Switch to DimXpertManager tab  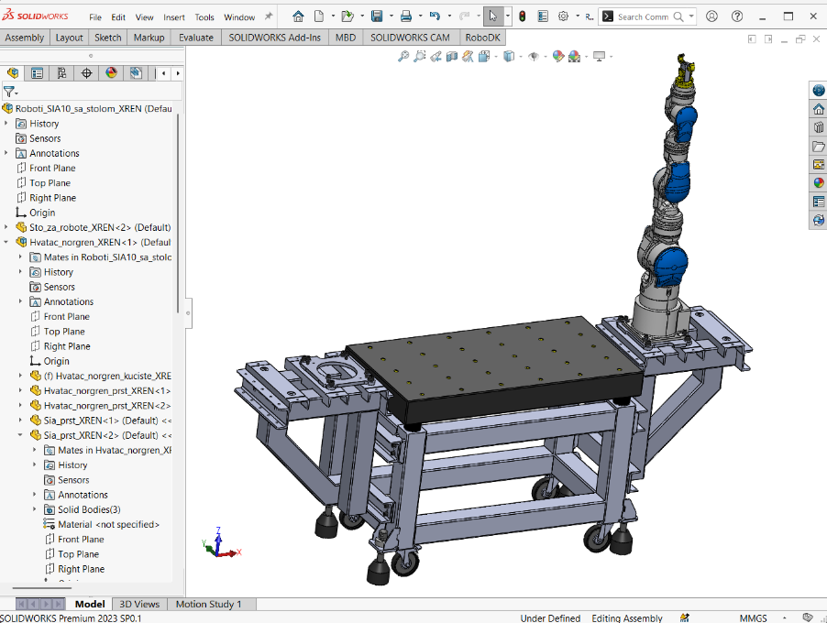pyautogui.click(x=86, y=73)
